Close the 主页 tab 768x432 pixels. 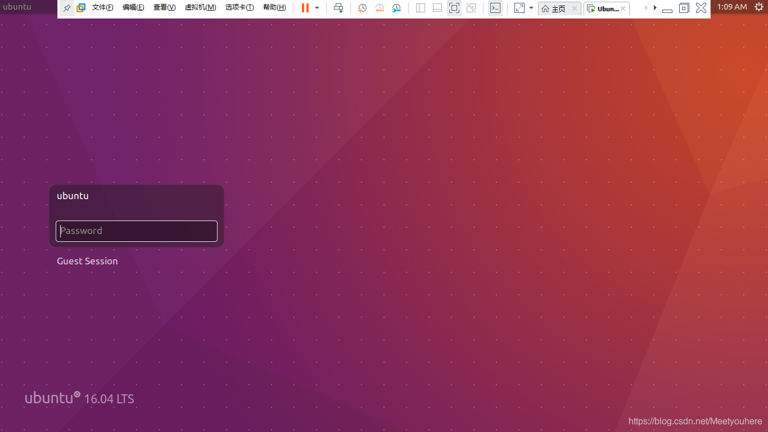[x=575, y=8]
